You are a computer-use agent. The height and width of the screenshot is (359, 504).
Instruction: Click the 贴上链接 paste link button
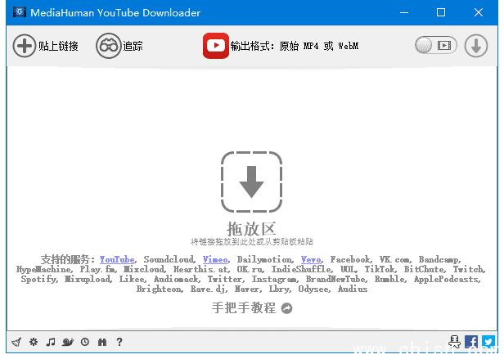point(46,47)
